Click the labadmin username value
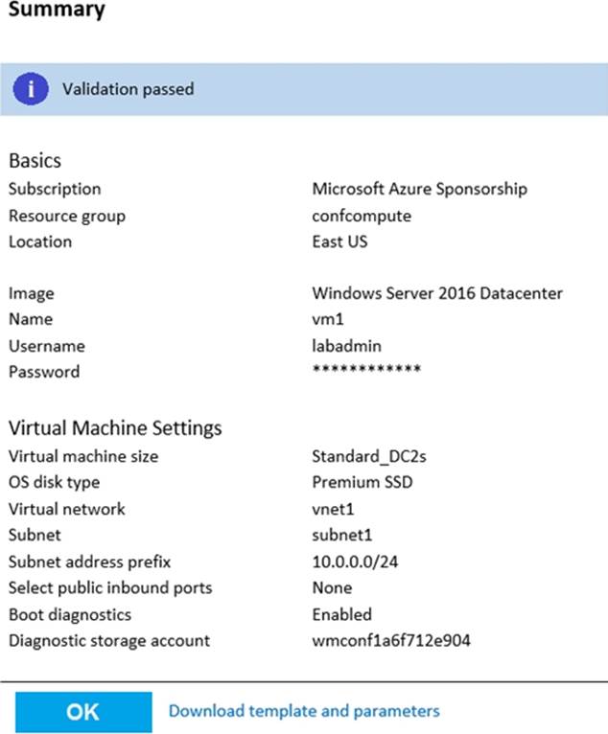Viewport: 608px width, 734px height. point(346,346)
